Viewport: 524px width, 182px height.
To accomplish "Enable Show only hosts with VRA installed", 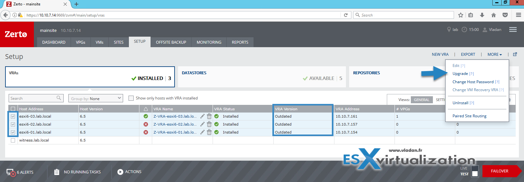I will click(131, 98).
